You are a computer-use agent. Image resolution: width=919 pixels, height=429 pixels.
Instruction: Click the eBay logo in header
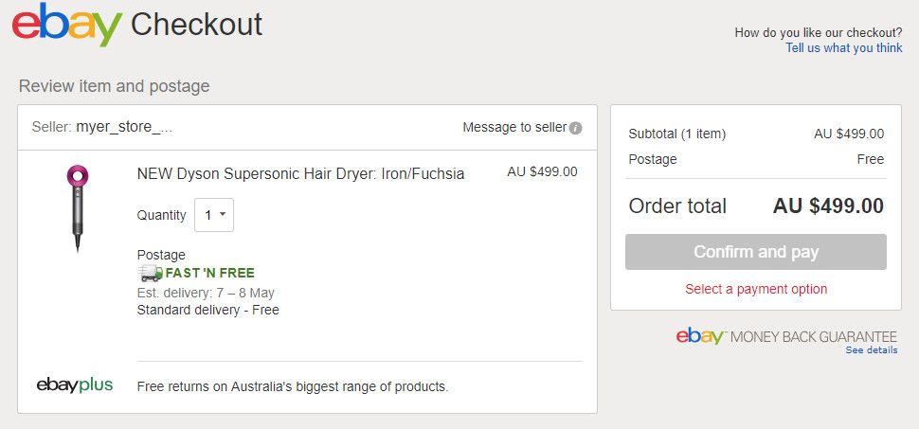click(x=66, y=26)
